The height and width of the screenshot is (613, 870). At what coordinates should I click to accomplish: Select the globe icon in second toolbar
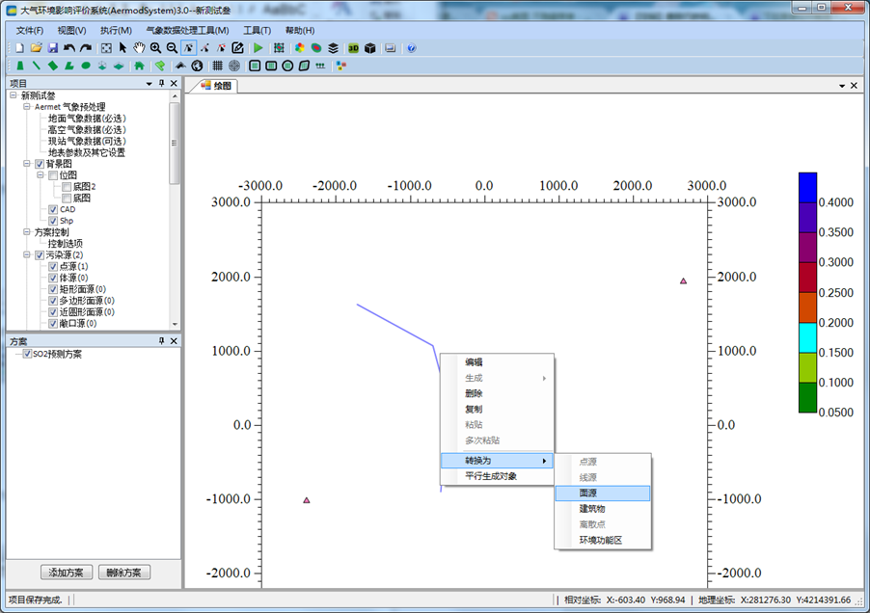(197, 66)
